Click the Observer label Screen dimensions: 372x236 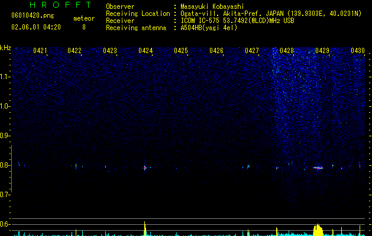point(120,6)
